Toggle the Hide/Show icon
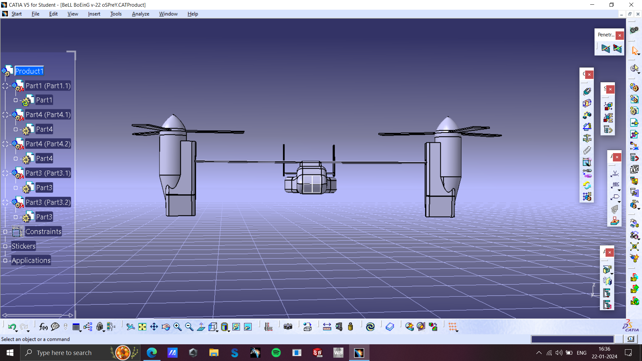The image size is (642, 361). [x=236, y=327]
